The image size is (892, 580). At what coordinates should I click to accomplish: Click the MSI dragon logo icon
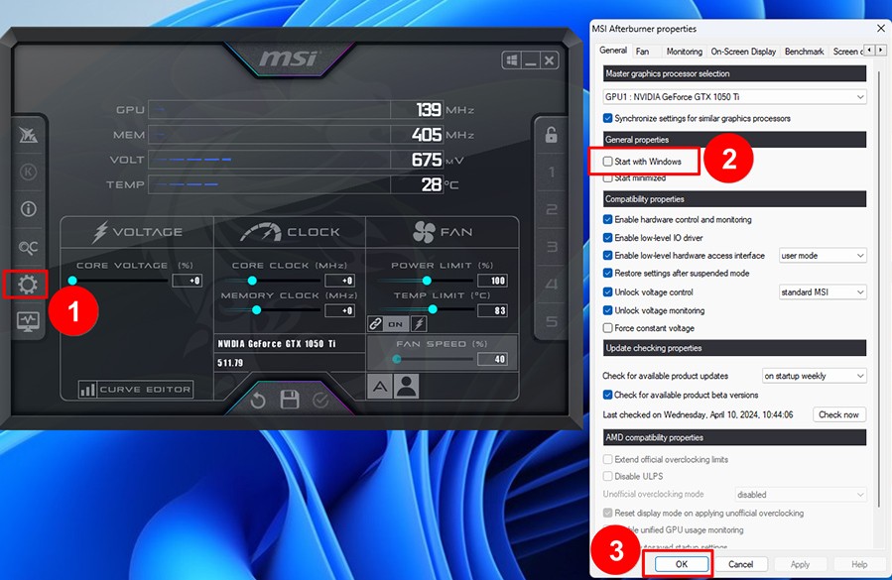(x=28, y=135)
